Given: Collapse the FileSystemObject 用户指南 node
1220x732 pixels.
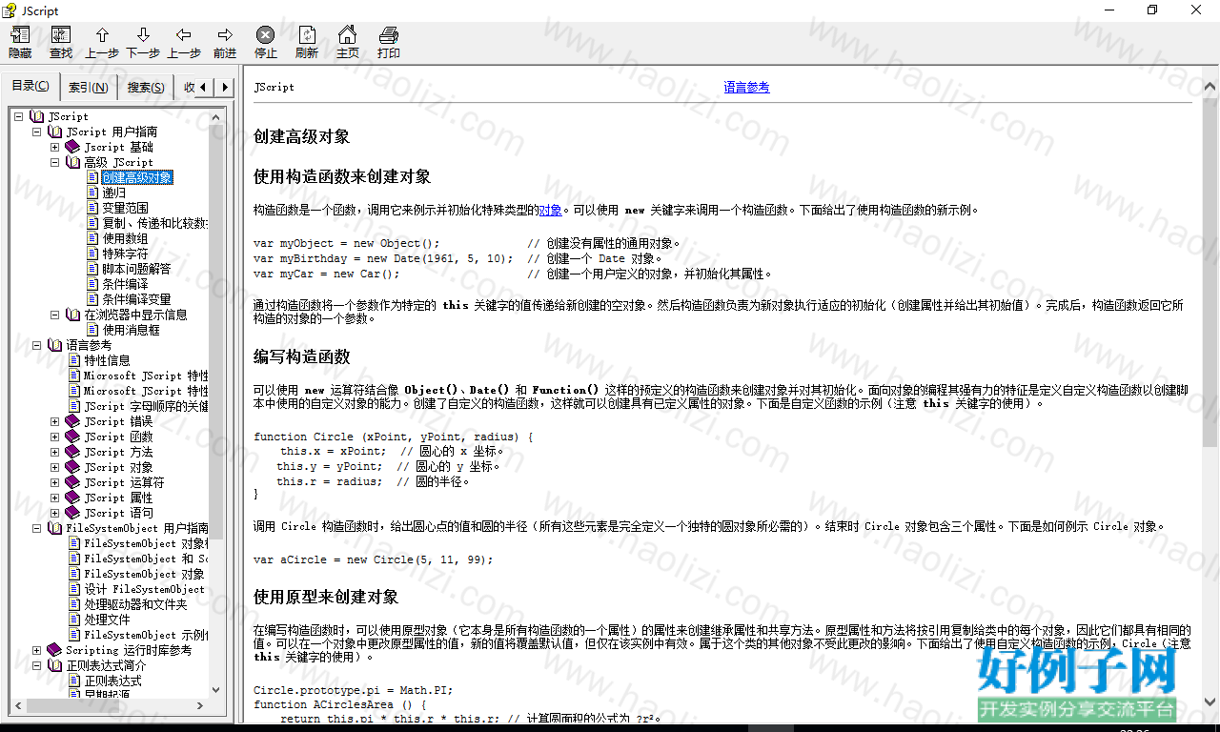Looking at the screenshot, I should point(36,528).
